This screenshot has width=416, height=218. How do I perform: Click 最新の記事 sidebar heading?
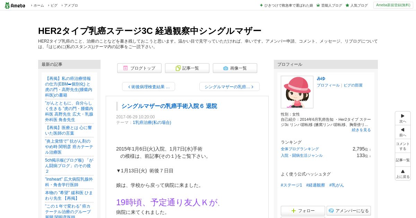pos(69,64)
